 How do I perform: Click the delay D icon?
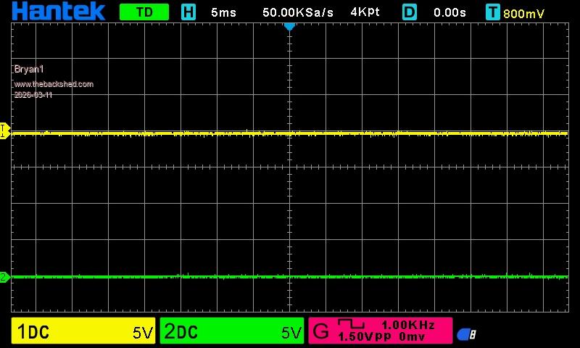point(410,12)
